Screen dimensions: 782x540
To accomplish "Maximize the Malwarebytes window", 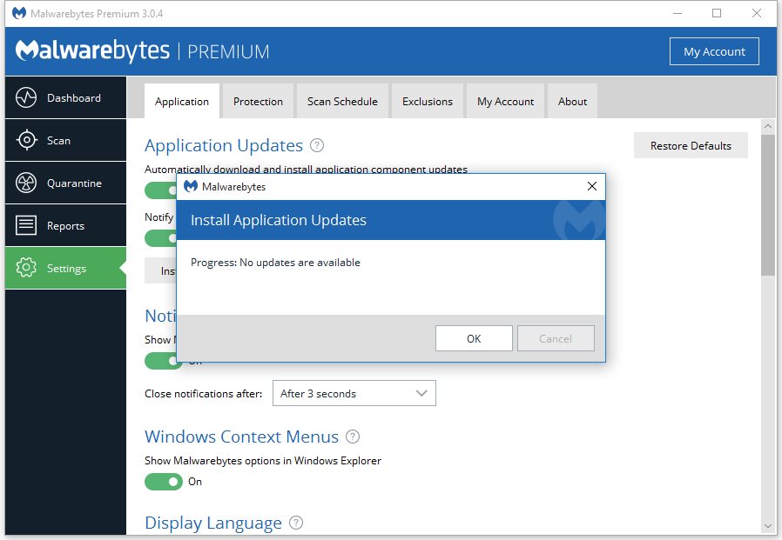I will pyautogui.click(x=717, y=13).
